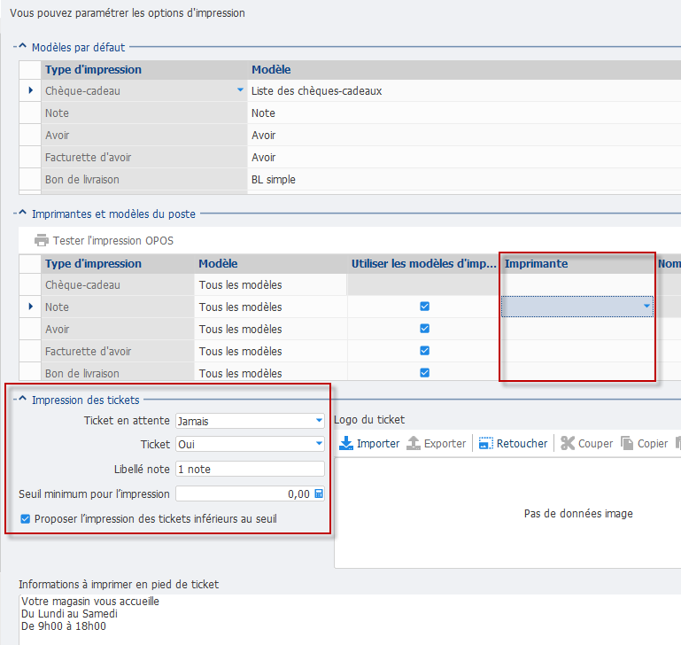Select Avoir type cell in default models table

(143, 136)
